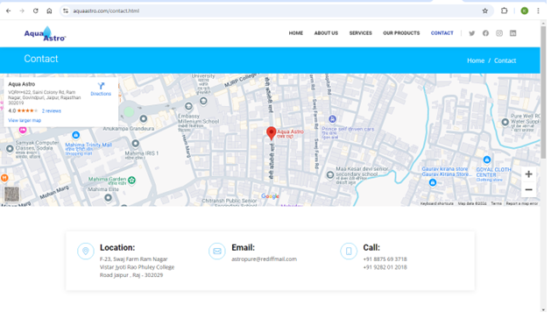Click phone number +91 9282 01 2018
This screenshot has width=551, height=319.
[x=385, y=267]
